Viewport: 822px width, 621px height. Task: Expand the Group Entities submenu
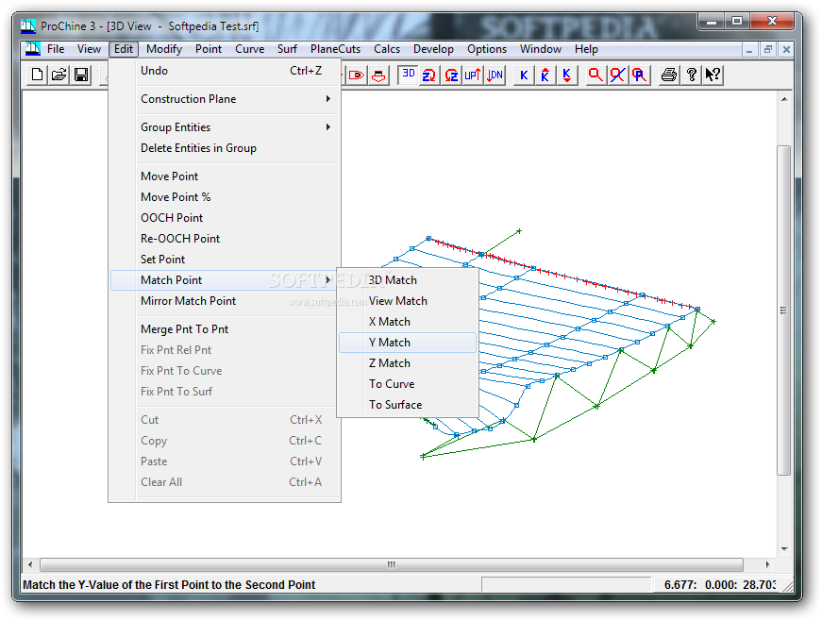pos(226,127)
